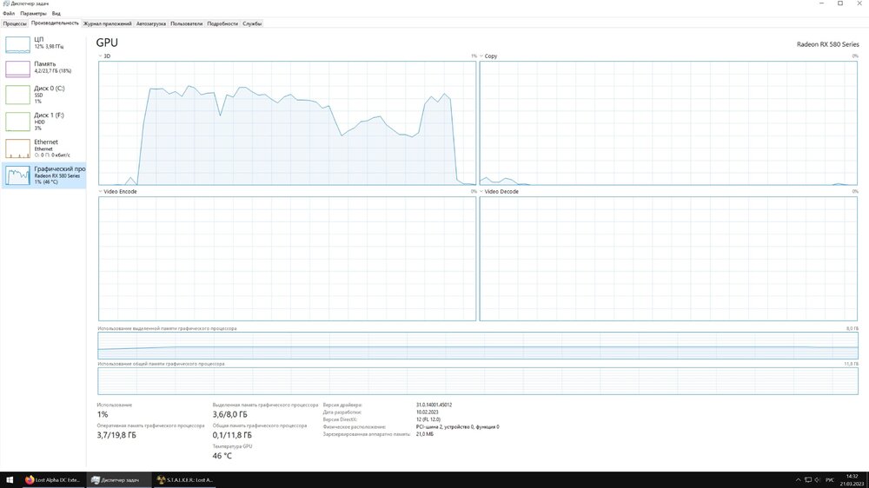This screenshot has height=488, width=869.
Task: Switch to Firefox Lost Alpha taskbar window
Action: (x=54, y=479)
